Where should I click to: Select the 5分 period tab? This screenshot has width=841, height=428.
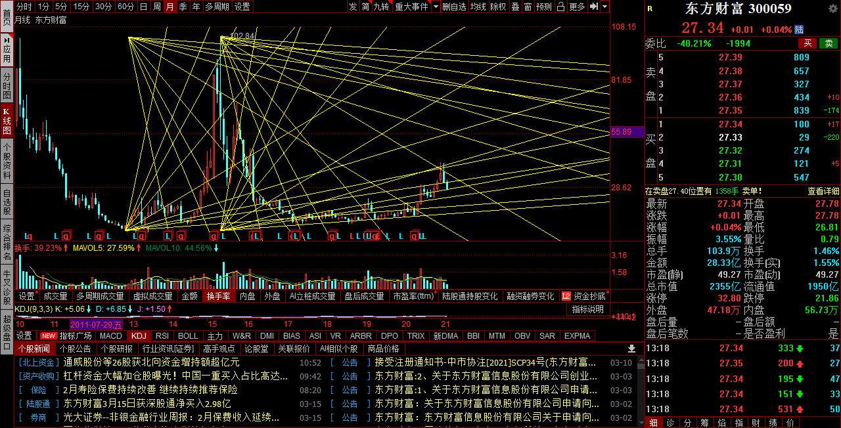pyautogui.click(x=61, y=7)
